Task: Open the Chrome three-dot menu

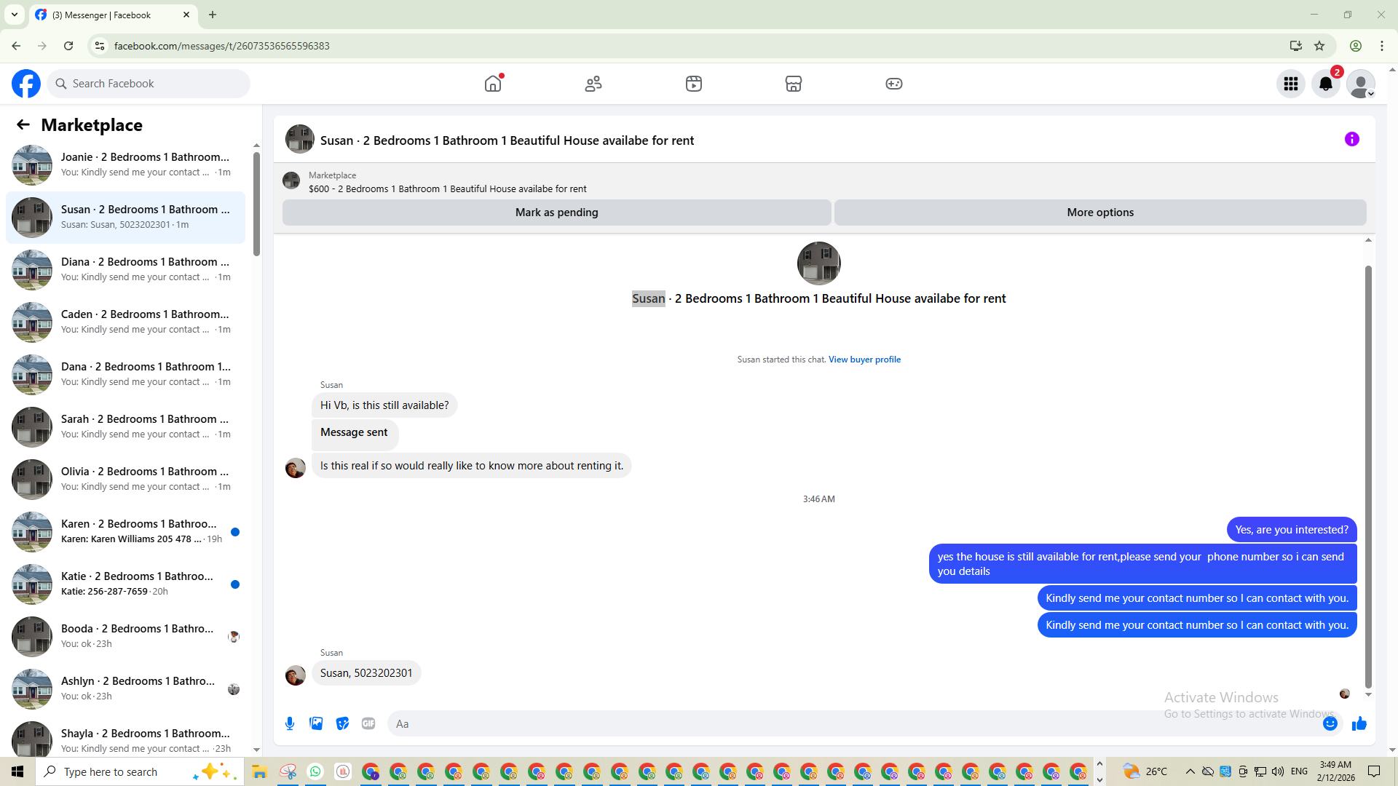Action: (x=1382, y=46)
